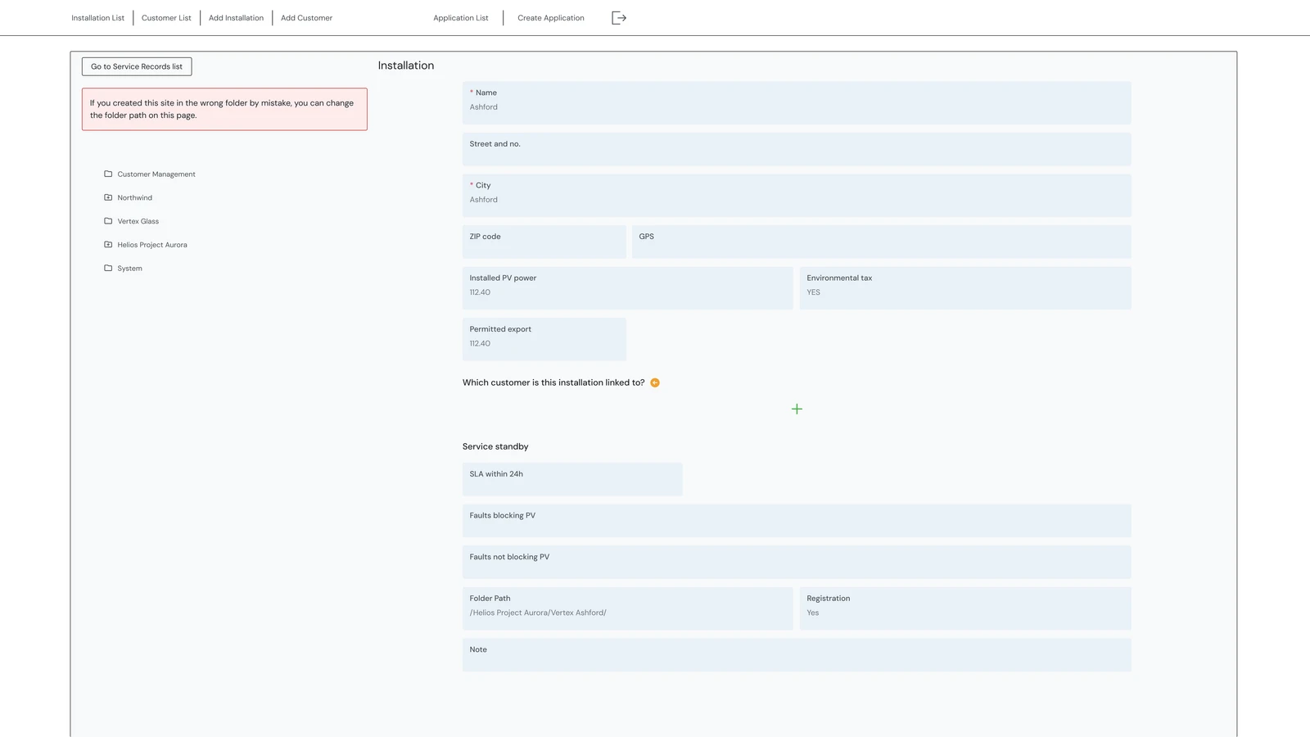Click the Name field containing Ashford

[x=797, y=103]
